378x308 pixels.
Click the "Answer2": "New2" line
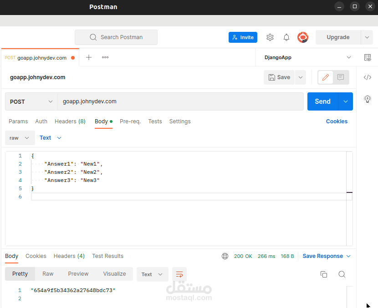73,172
